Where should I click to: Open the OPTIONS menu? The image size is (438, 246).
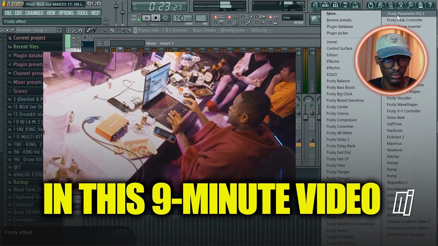[x=66, y=13]
